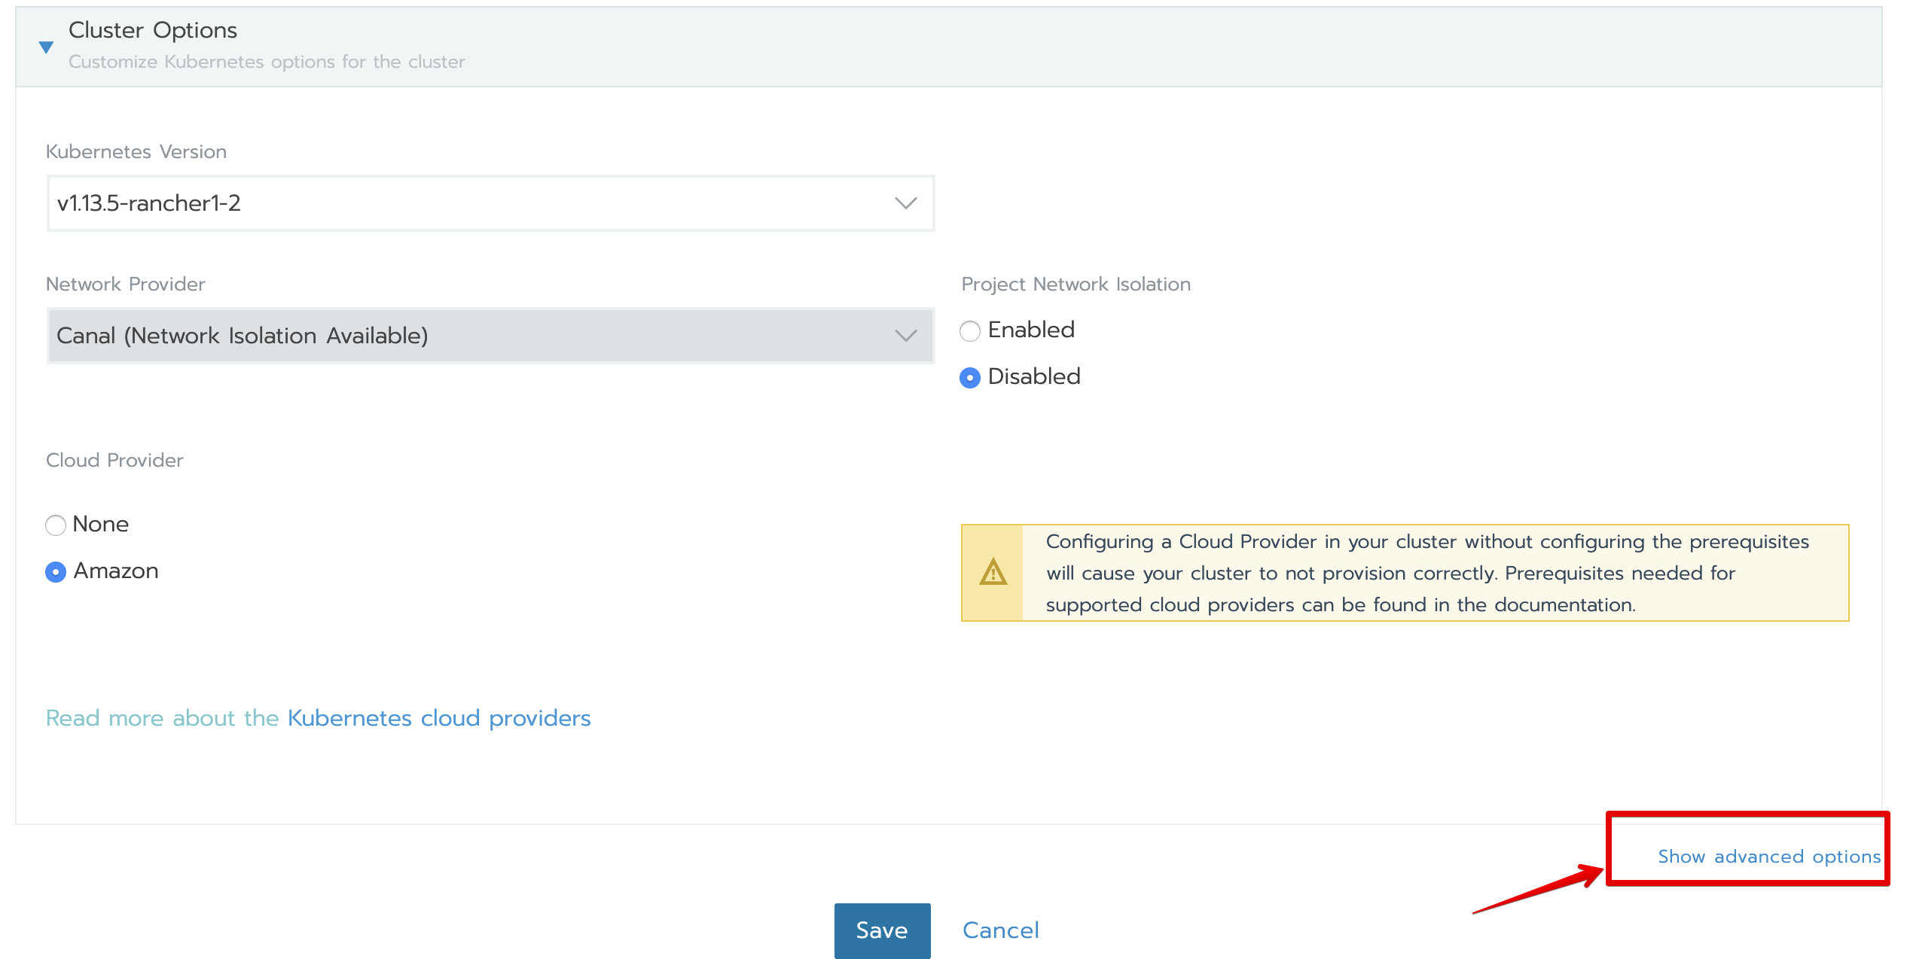Click the Kubernetes Version chevron arrow
1907x959 pixels.
905,203
